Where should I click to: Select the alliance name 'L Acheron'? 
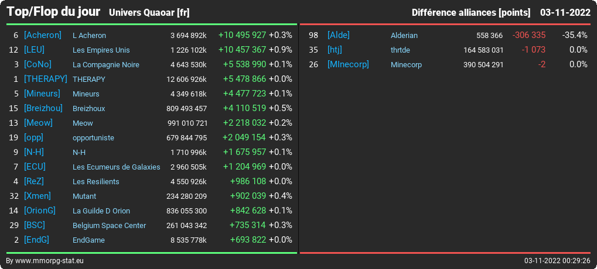point(89,36)
